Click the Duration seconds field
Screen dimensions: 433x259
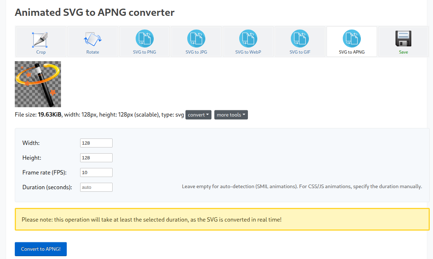click(96, 187)
